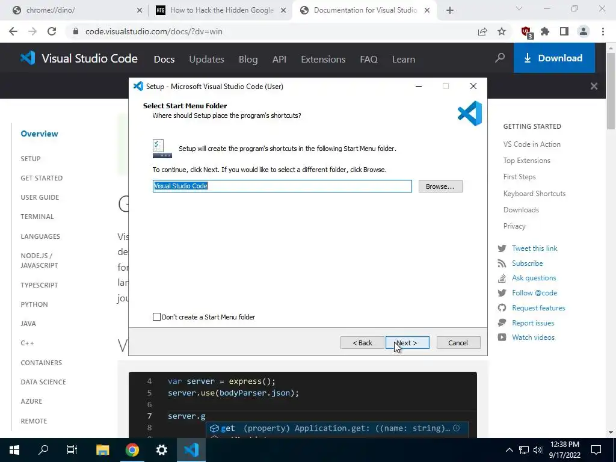Cancel the VS Code Setup
The width and height of the screenshot is (616, 462).
[458, 342]
